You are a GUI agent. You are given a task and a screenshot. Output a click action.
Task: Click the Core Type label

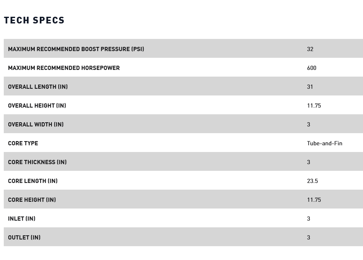click(x=23, y=143)
